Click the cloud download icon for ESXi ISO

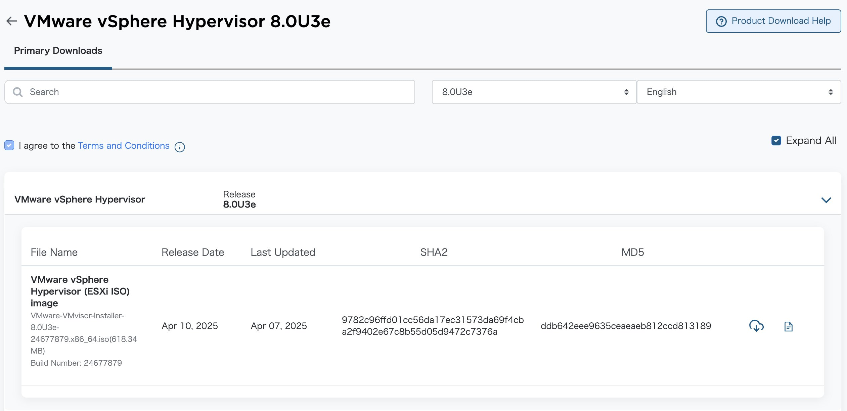(756, 326)
